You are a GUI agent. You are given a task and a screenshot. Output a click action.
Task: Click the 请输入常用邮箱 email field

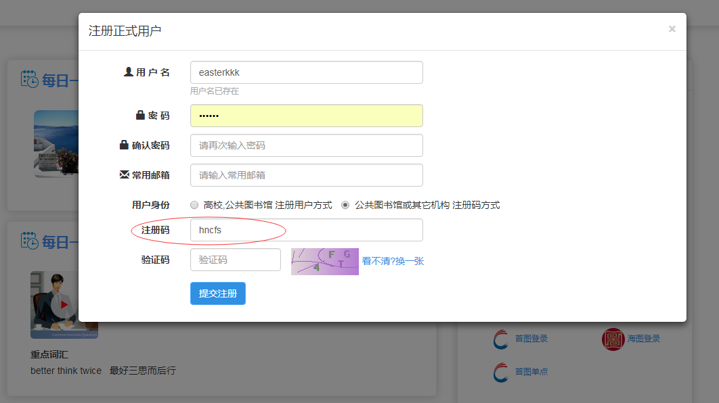click(x=306, y=175)
